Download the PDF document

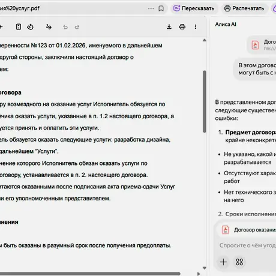click(x=169, y=27)
